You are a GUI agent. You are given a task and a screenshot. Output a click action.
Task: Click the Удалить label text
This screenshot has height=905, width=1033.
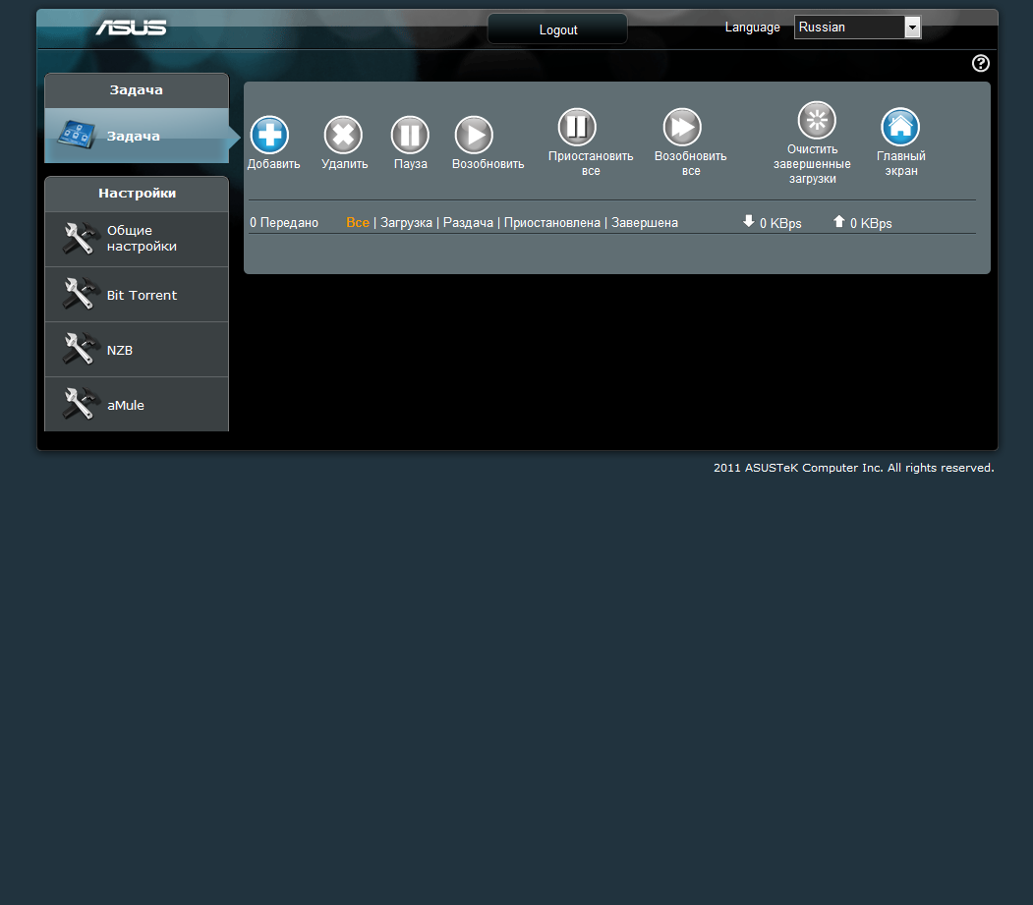[345, 164]
